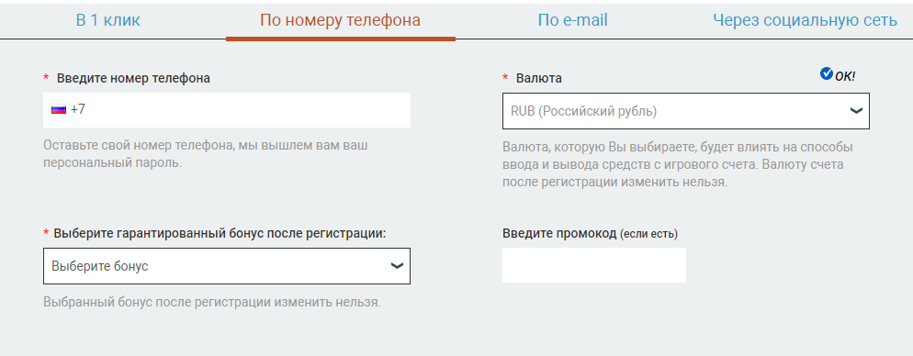The height and width of the screenshot is (356, 913).
Task: Click the Введите промокод label
Action: [590, 234]
